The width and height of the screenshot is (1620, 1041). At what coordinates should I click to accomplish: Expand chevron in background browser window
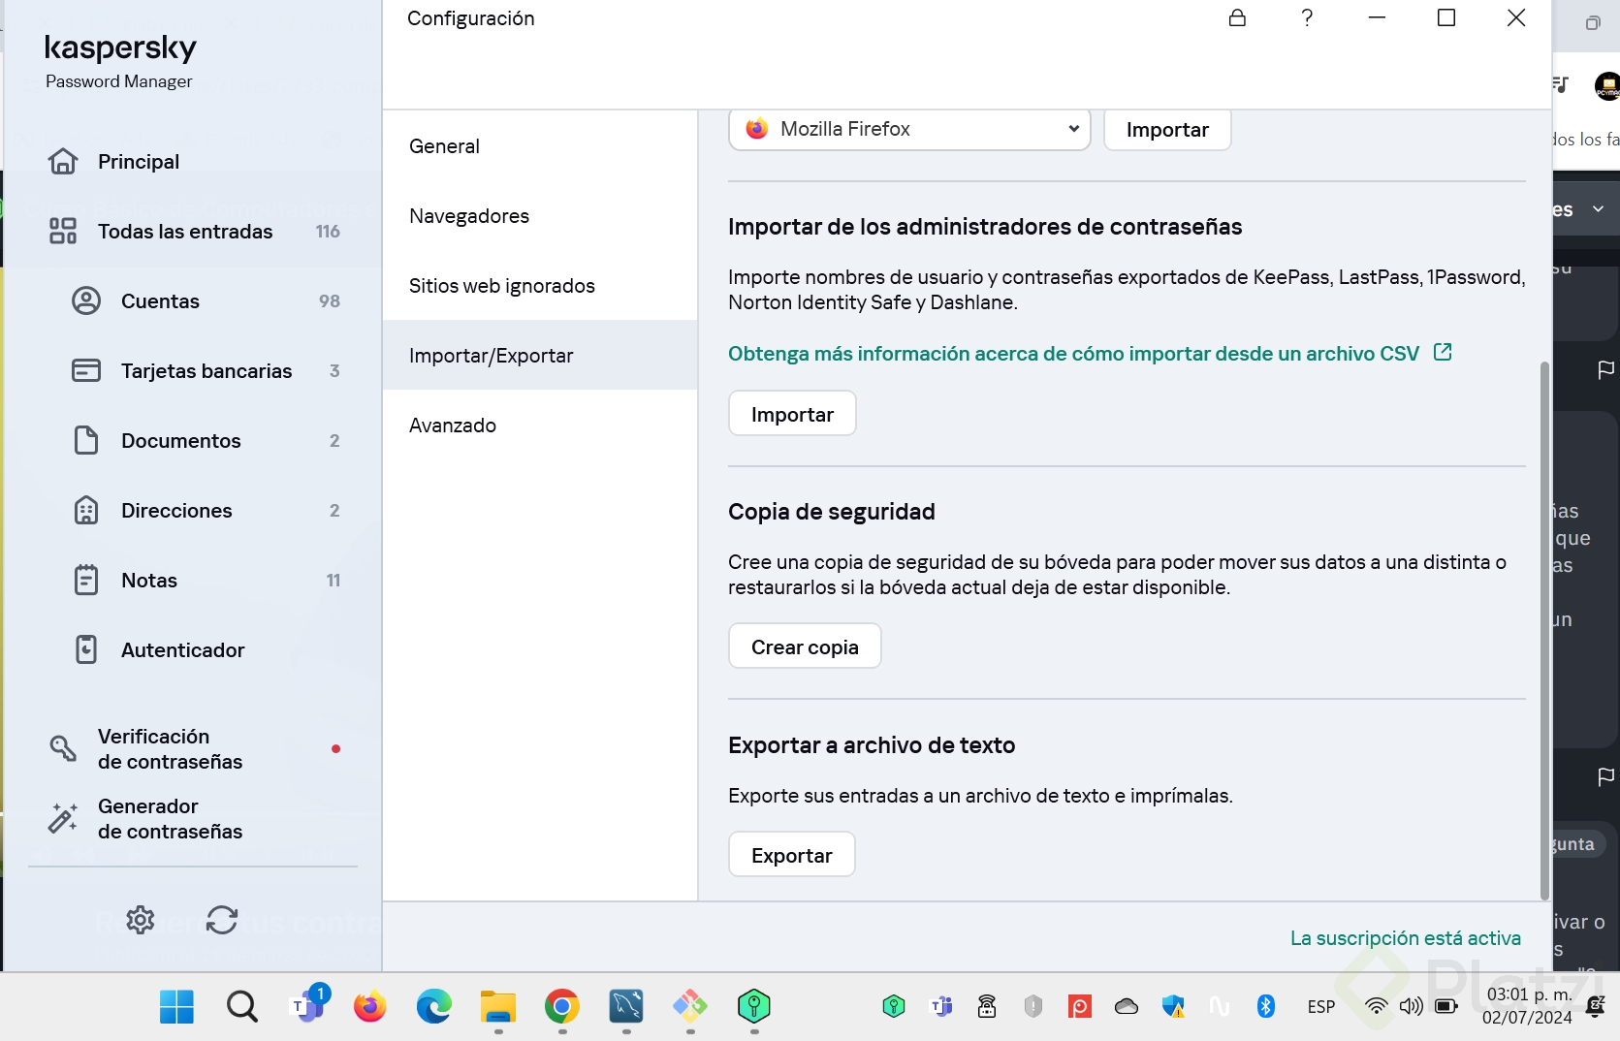click(1599, 209)
